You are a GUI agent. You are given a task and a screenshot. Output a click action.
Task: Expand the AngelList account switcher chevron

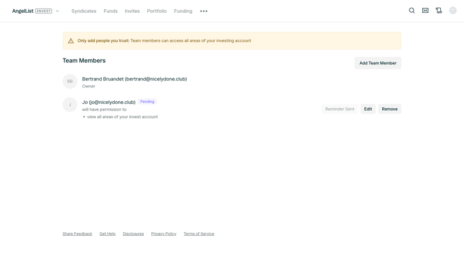pyautogui.click(x=57, y=11)
